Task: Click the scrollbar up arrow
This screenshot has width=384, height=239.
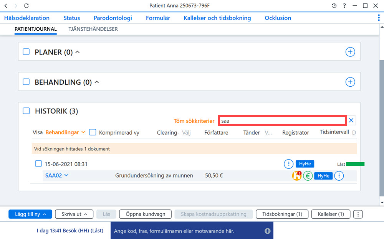Action: (x=382, y=27)
